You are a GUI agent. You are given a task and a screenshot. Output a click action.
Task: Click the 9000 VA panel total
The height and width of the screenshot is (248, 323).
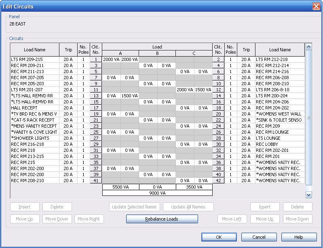[157, 193]
